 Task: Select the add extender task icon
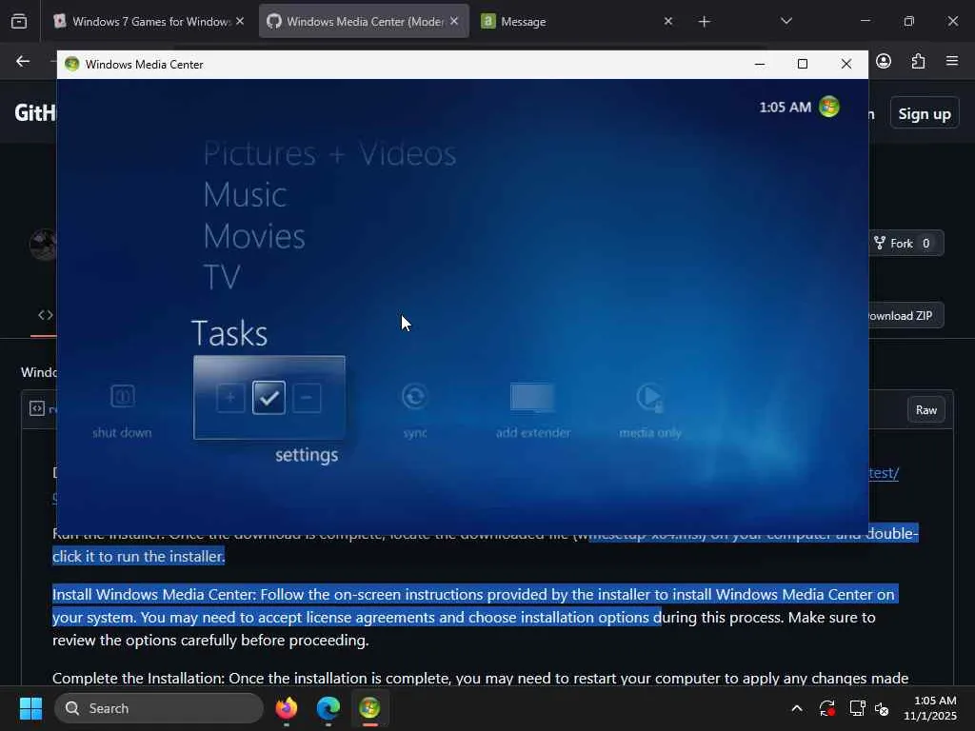(532, 397)
